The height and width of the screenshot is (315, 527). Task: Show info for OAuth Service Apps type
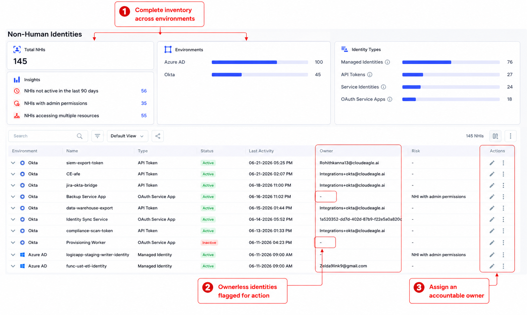tap(390, 99)
